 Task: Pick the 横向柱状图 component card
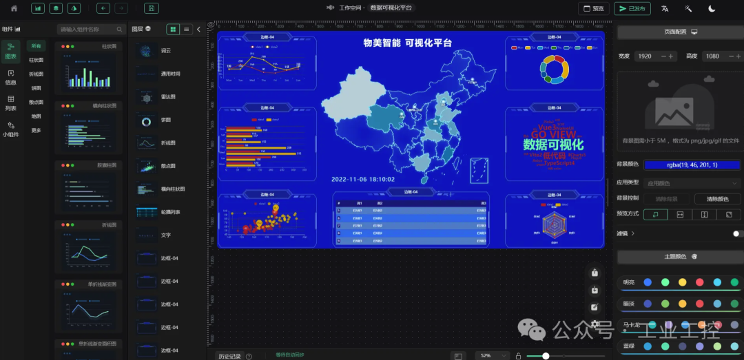[88, 127]
